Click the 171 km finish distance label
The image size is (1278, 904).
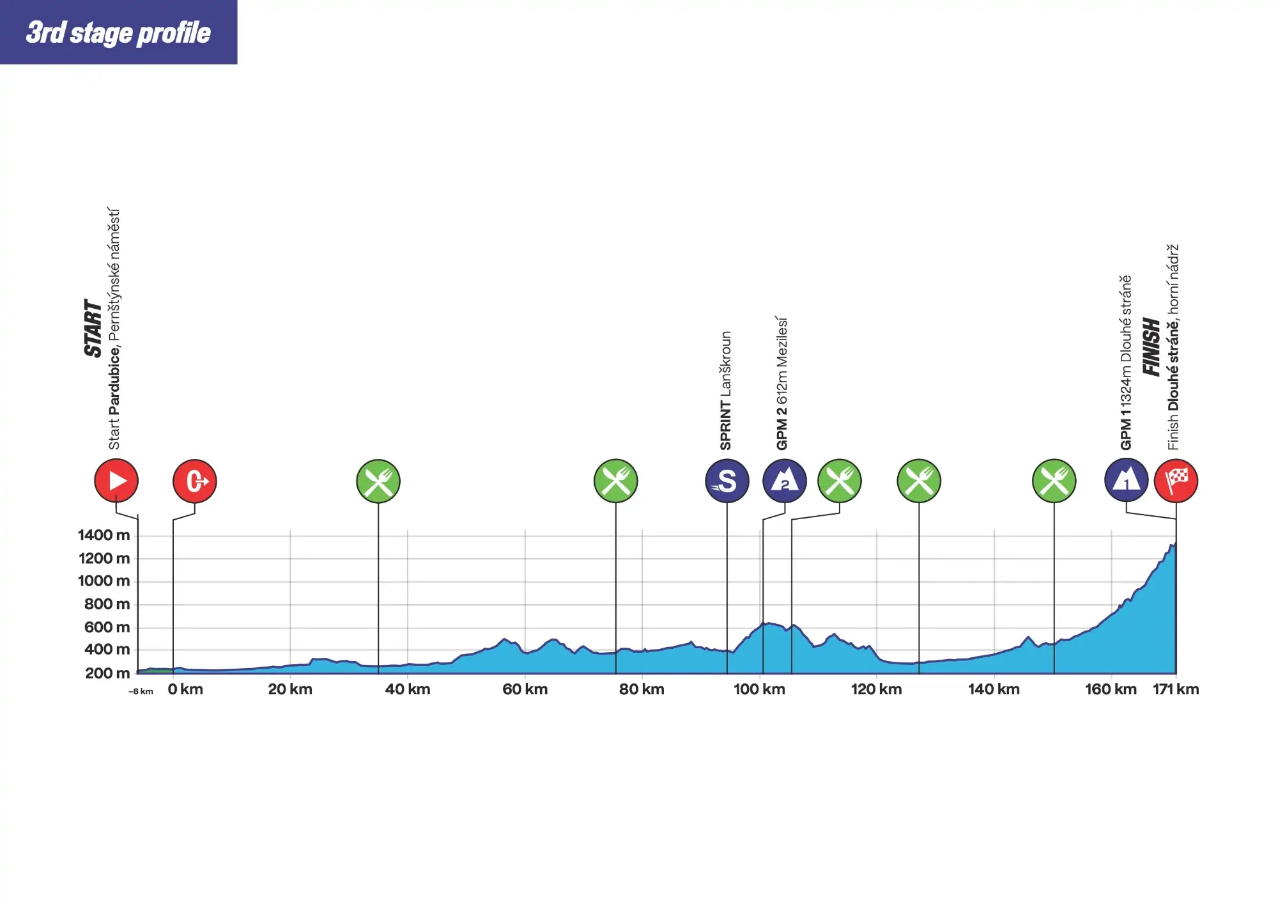(x=1176, y=689)
